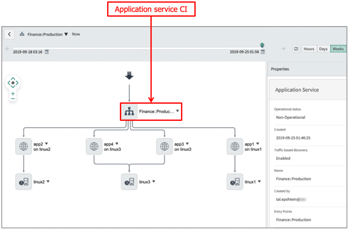Expand the Finance::Produc... node menu arrow
This screenshot has width=348, height=229.
pyautogui.click(x=178, y=111)
